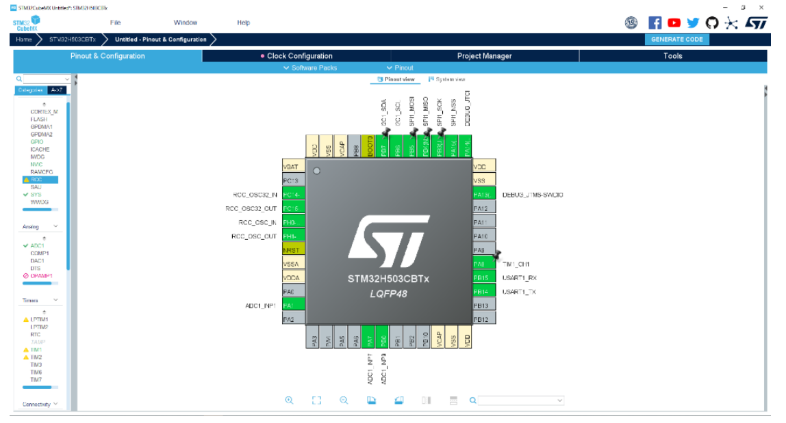Select the green PA8 pin
This screenshot has width=786, height=423.
[484, 264]
